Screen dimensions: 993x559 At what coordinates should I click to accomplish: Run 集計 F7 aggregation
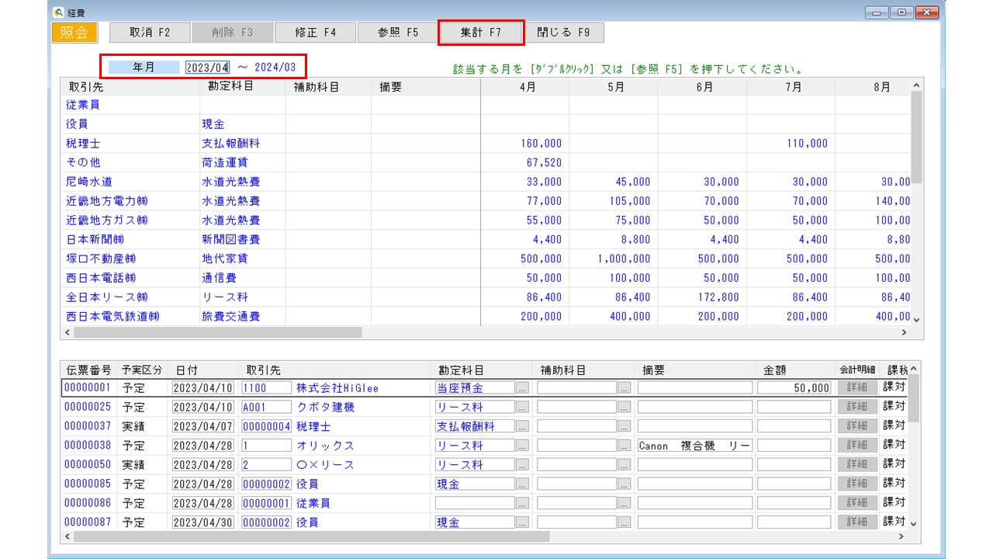tap(481, 33)
